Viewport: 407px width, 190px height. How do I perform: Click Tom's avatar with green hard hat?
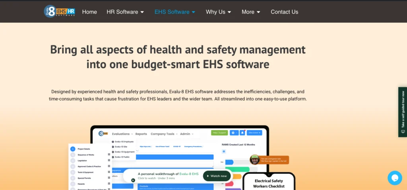(x=255, y=160)
